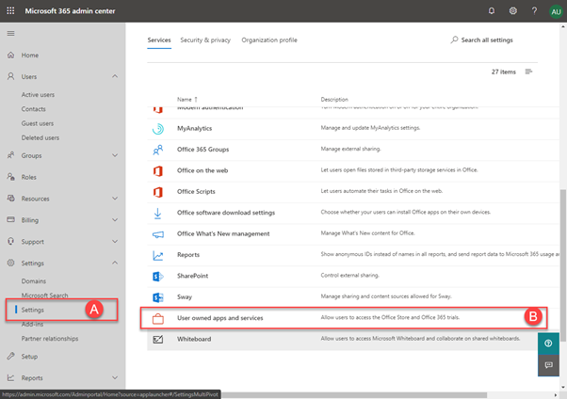This screenshot has width=567, height=399.
Task: Click the SharePoint icon
Action: pos(157,277)
